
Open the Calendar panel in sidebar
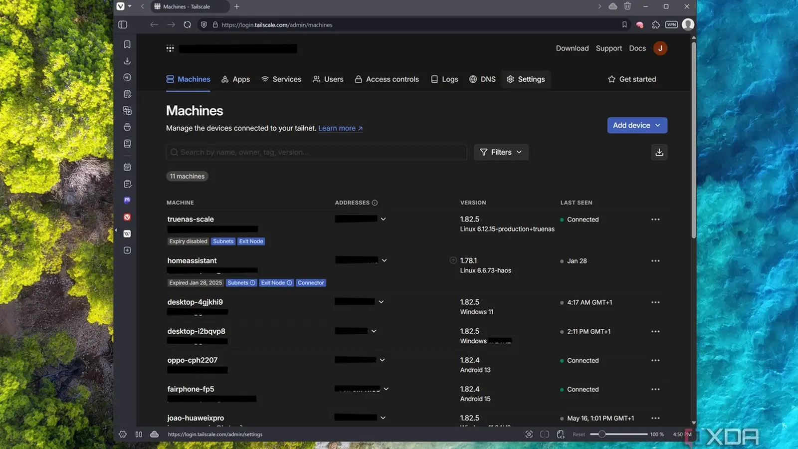127,167
